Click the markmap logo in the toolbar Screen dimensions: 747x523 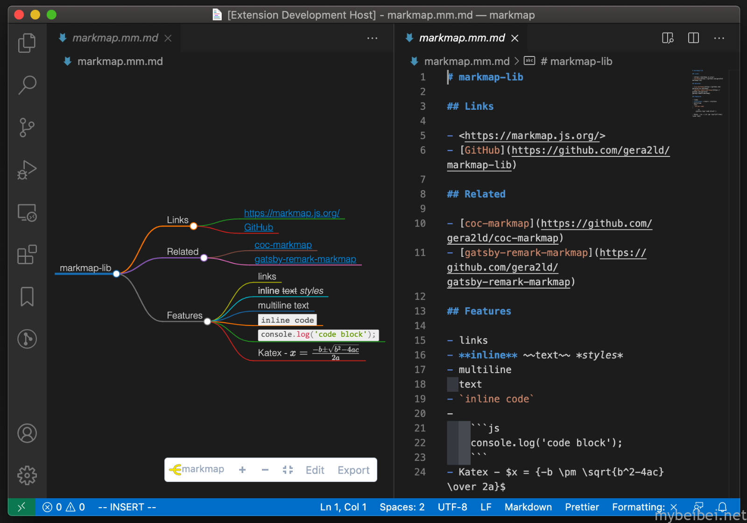pos(197,469)
